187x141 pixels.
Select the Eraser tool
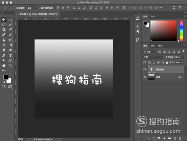click(x=4, y=45)
